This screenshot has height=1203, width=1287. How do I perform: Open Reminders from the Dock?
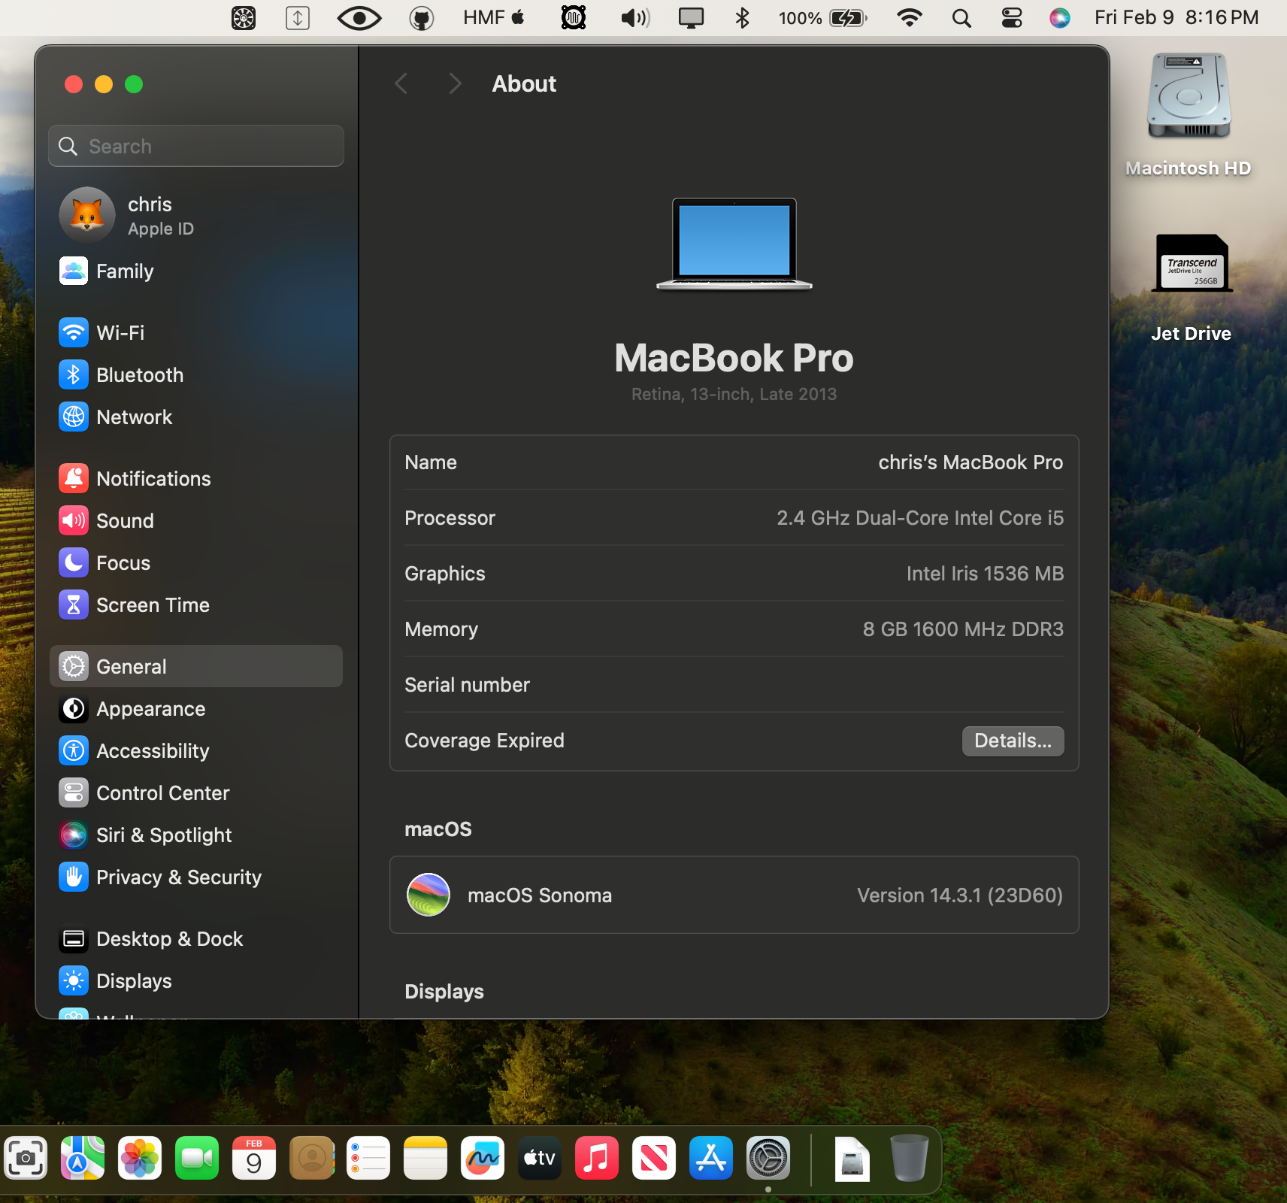click(368, 1158)
